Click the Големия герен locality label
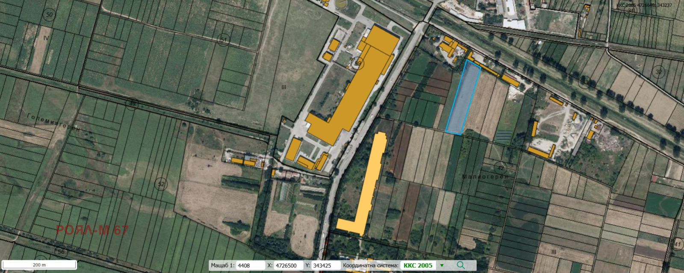Screen dimensions: 684x273 [x=53, y=123]
